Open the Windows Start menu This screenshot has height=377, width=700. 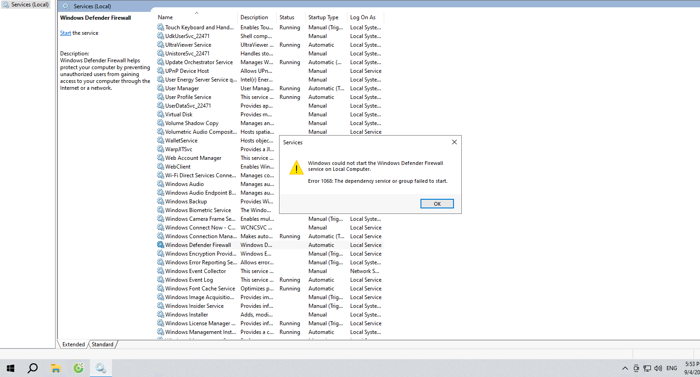coord(11,368)
